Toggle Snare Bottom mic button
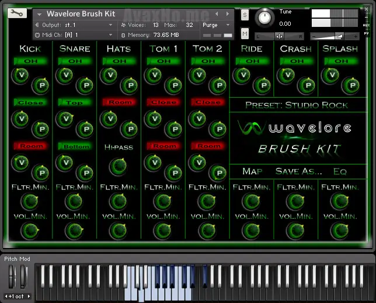The width and height of the screenshot is (376, 303). coord(75,146)
